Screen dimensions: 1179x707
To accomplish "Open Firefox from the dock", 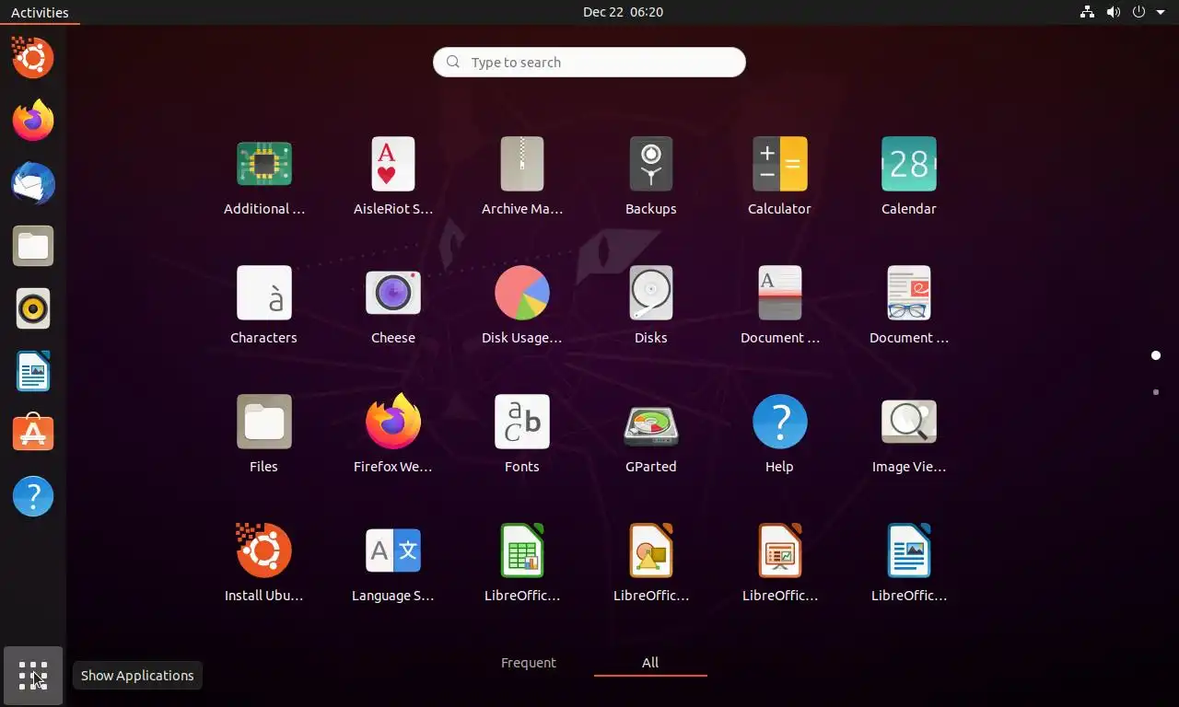I will [x=33, y=121].
